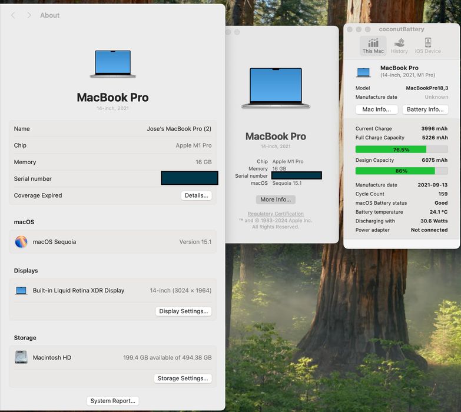The height and width of the screenshot is (412, 461).
Task: Click the Not connected power adapter value
Action: [429, 230]
